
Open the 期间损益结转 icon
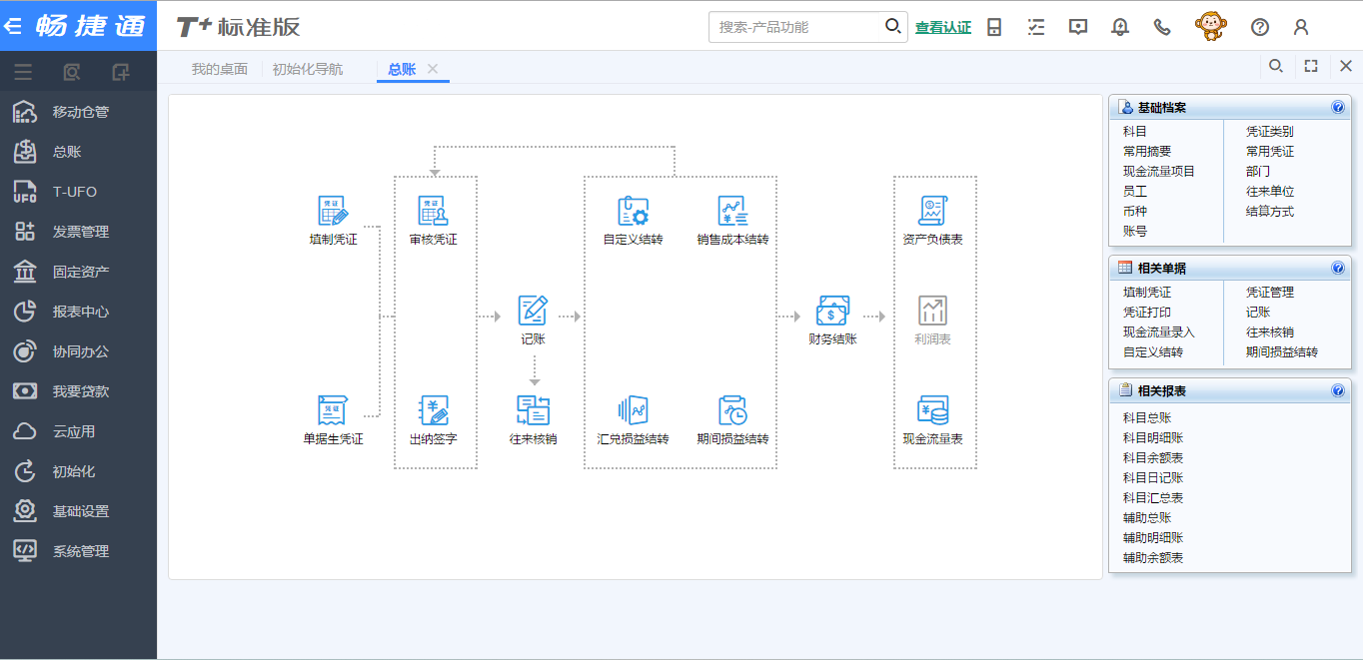click(732, 410)
